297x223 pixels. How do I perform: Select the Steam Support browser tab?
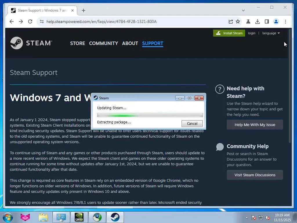(x=42, y=10)
